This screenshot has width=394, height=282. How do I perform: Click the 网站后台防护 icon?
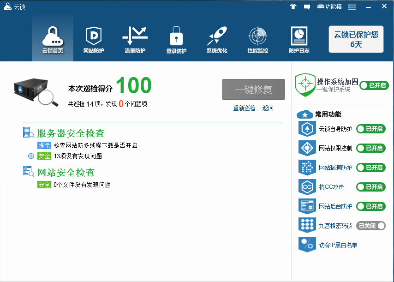coord(307,206)
